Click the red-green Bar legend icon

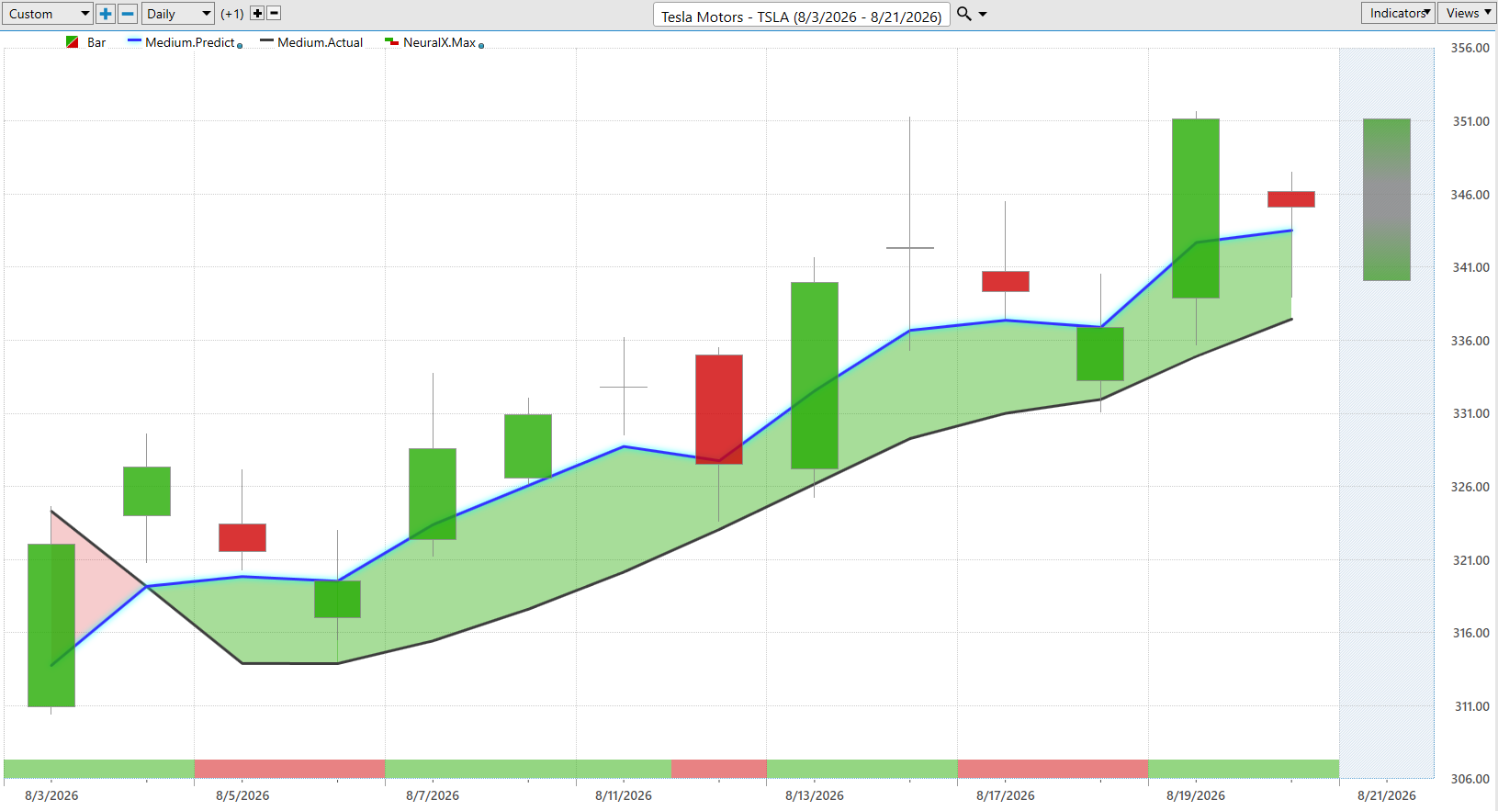(x=72, y=42)
